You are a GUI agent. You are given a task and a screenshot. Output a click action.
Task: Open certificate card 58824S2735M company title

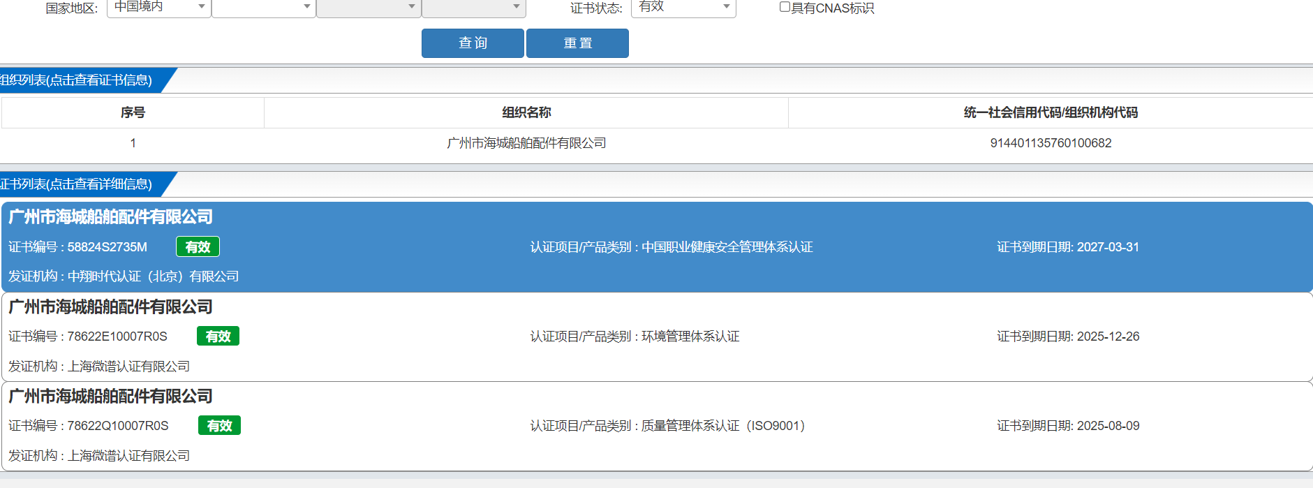coord(110,217)
